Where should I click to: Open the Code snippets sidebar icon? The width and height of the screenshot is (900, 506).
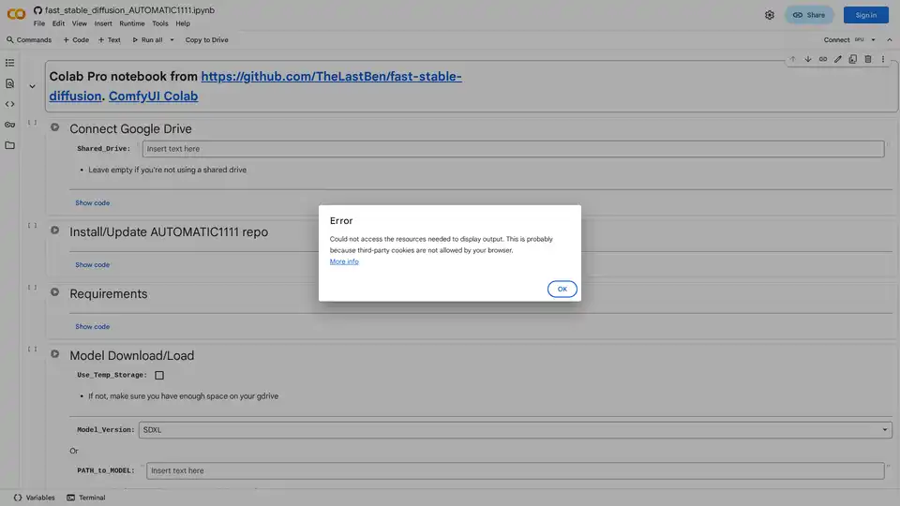tap(10, 104)
